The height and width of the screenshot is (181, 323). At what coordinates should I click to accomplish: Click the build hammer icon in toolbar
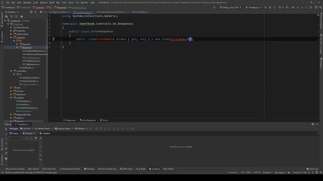(214, 8)
